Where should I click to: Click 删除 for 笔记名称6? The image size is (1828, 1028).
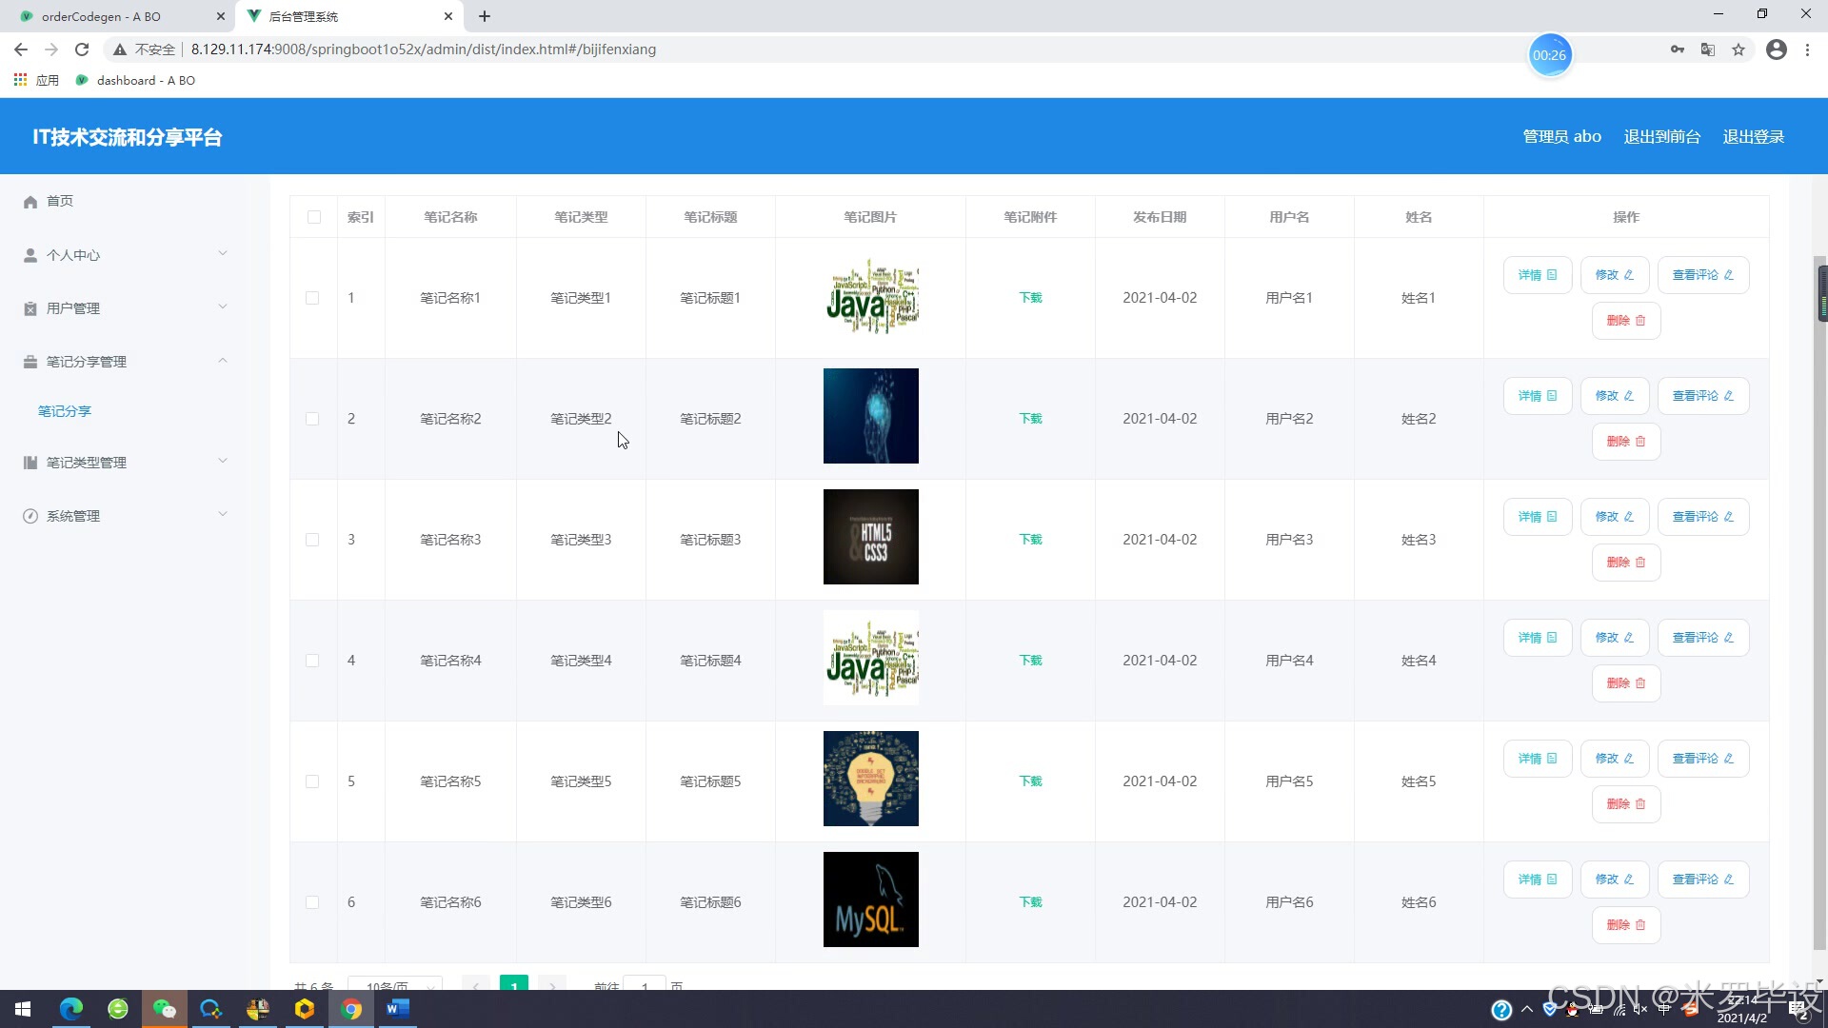tap(1626, 925)
